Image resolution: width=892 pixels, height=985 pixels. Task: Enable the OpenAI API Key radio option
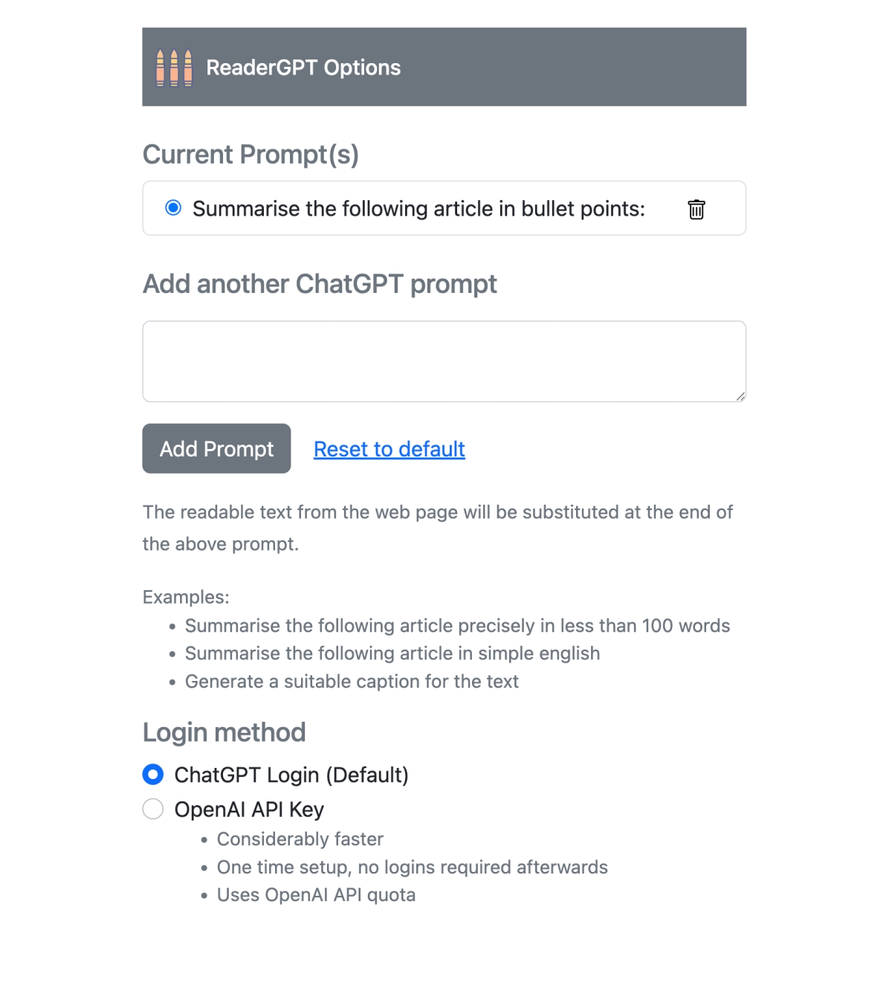click(x=153, y=809)
